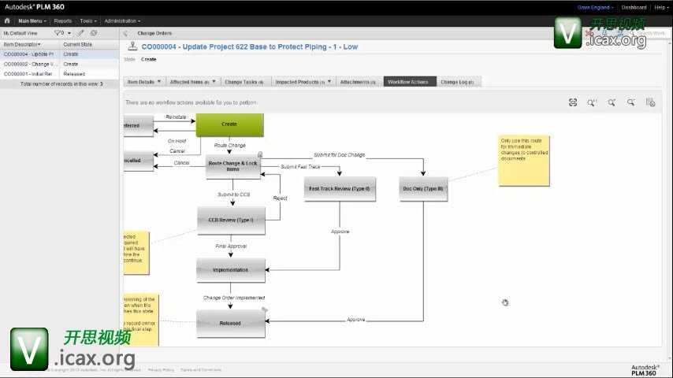Image resolution: width=673 pixels, height=378 pixels.
Task: Click the refresh view icon beside the pencil
Action: click(94, 33)
